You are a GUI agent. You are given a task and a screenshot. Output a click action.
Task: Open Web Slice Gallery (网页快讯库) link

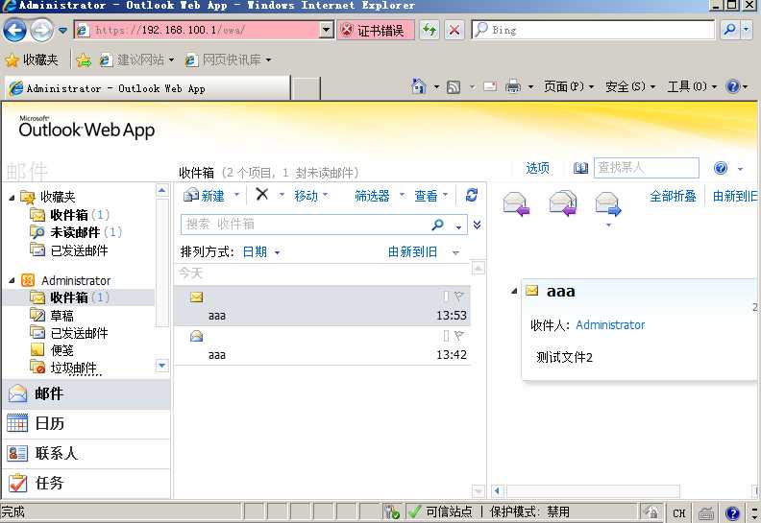[x=228, y=60]
